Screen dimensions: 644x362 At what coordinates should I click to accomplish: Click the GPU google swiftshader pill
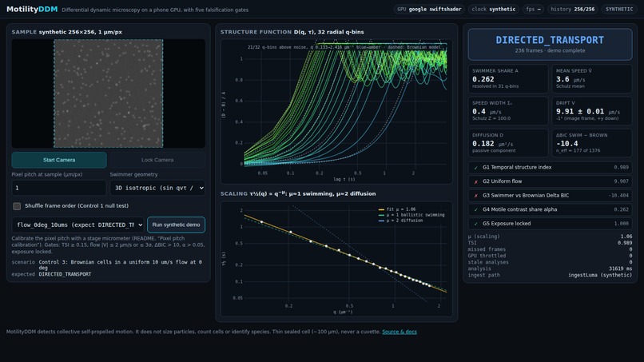(x=429, y=9)
